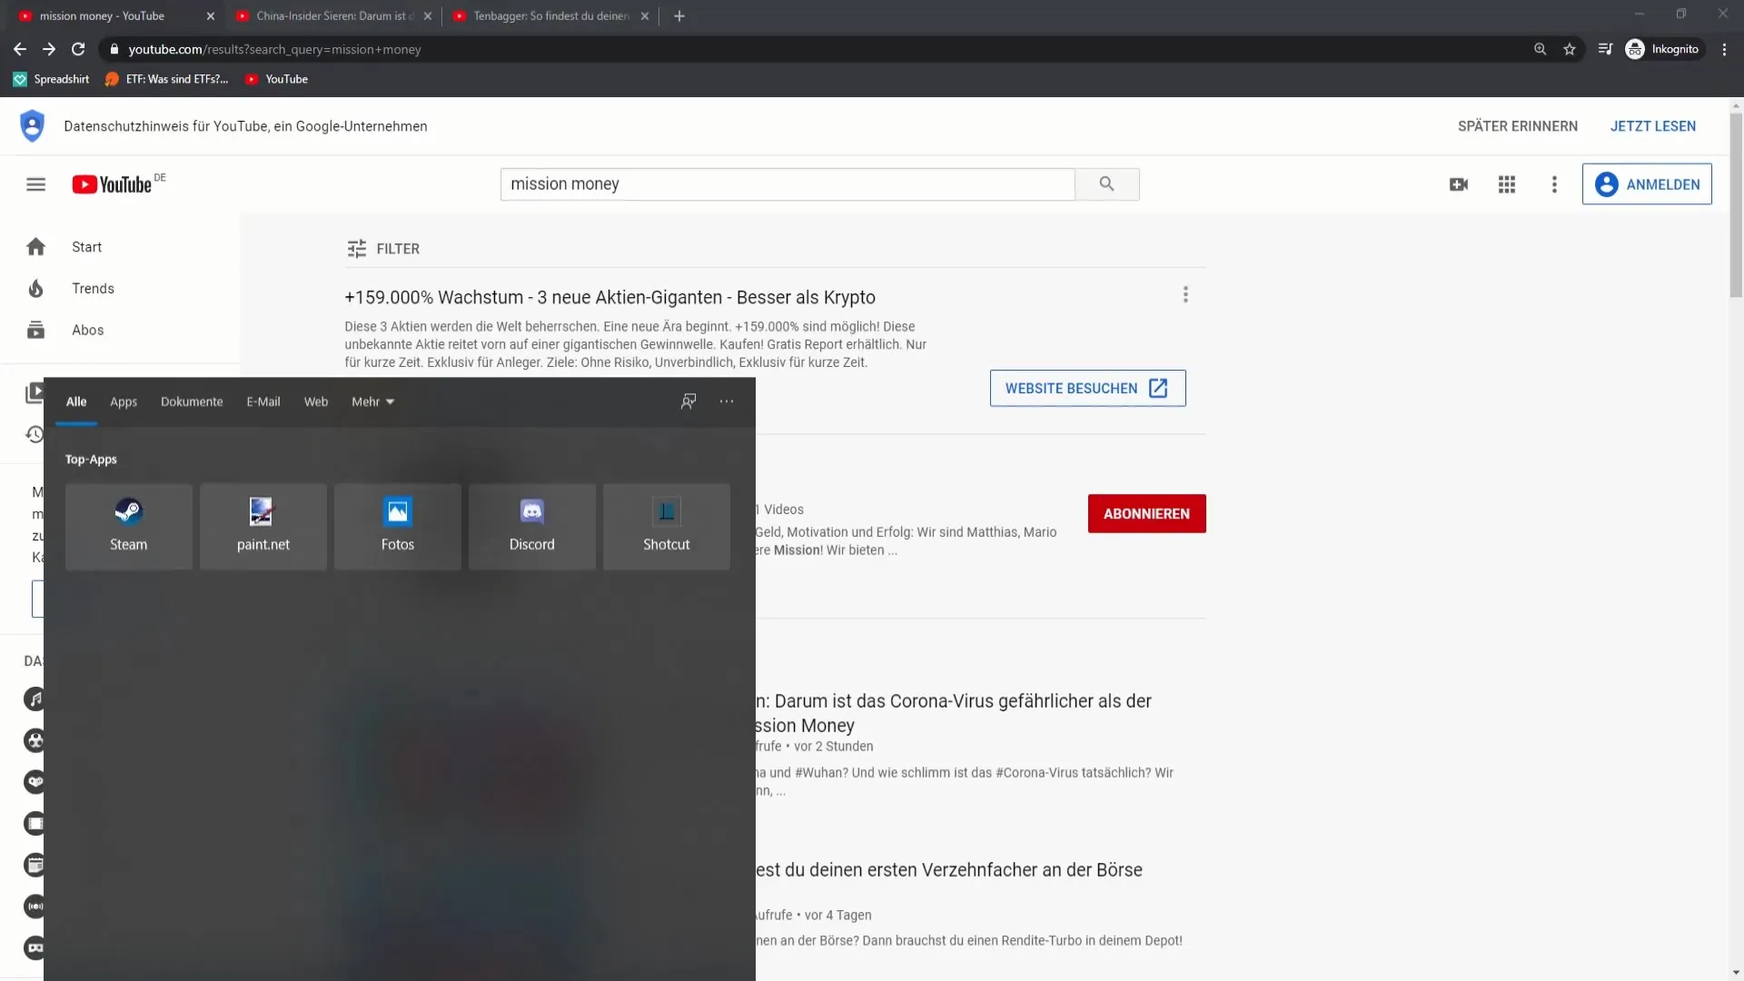This screenshot has width=1744, height=981.
Task: Click SPÄTER ERINNERN in privacy banner
Action: (1517, 126)
